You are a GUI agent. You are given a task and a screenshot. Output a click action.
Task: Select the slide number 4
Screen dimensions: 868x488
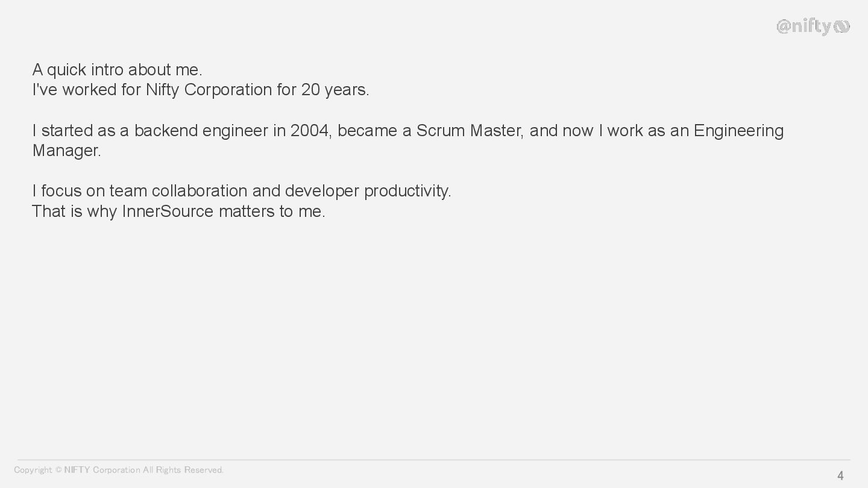(840, 476)
